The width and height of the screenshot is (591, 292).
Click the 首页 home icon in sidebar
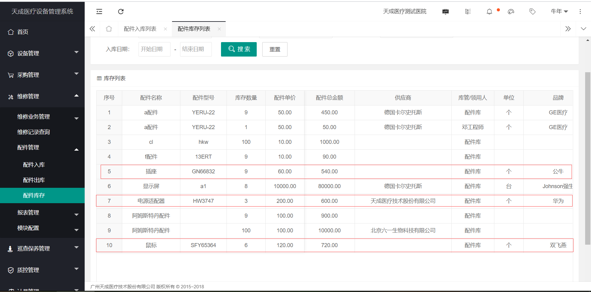tap(11, 32)
